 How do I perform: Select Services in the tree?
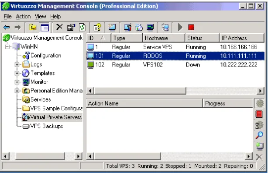pyautogui.click(x=41, y=99)
